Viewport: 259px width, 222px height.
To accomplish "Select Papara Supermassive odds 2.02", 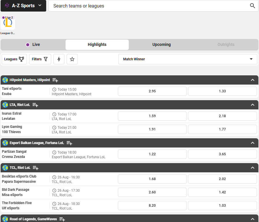I will 222,179.
